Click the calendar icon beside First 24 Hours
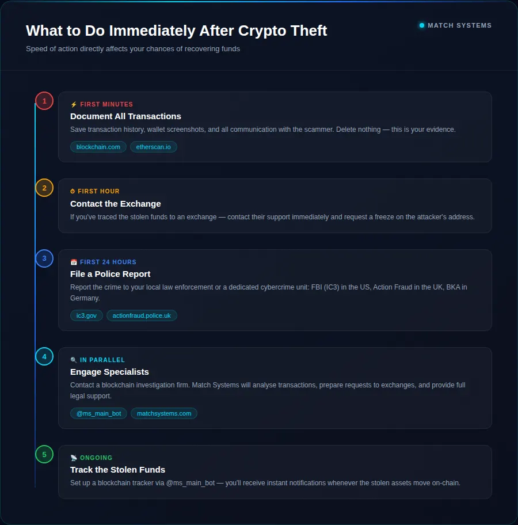Image resolution: width=518 pixels, height=525 pixels. pyautogui.click(x=74, y=262)
